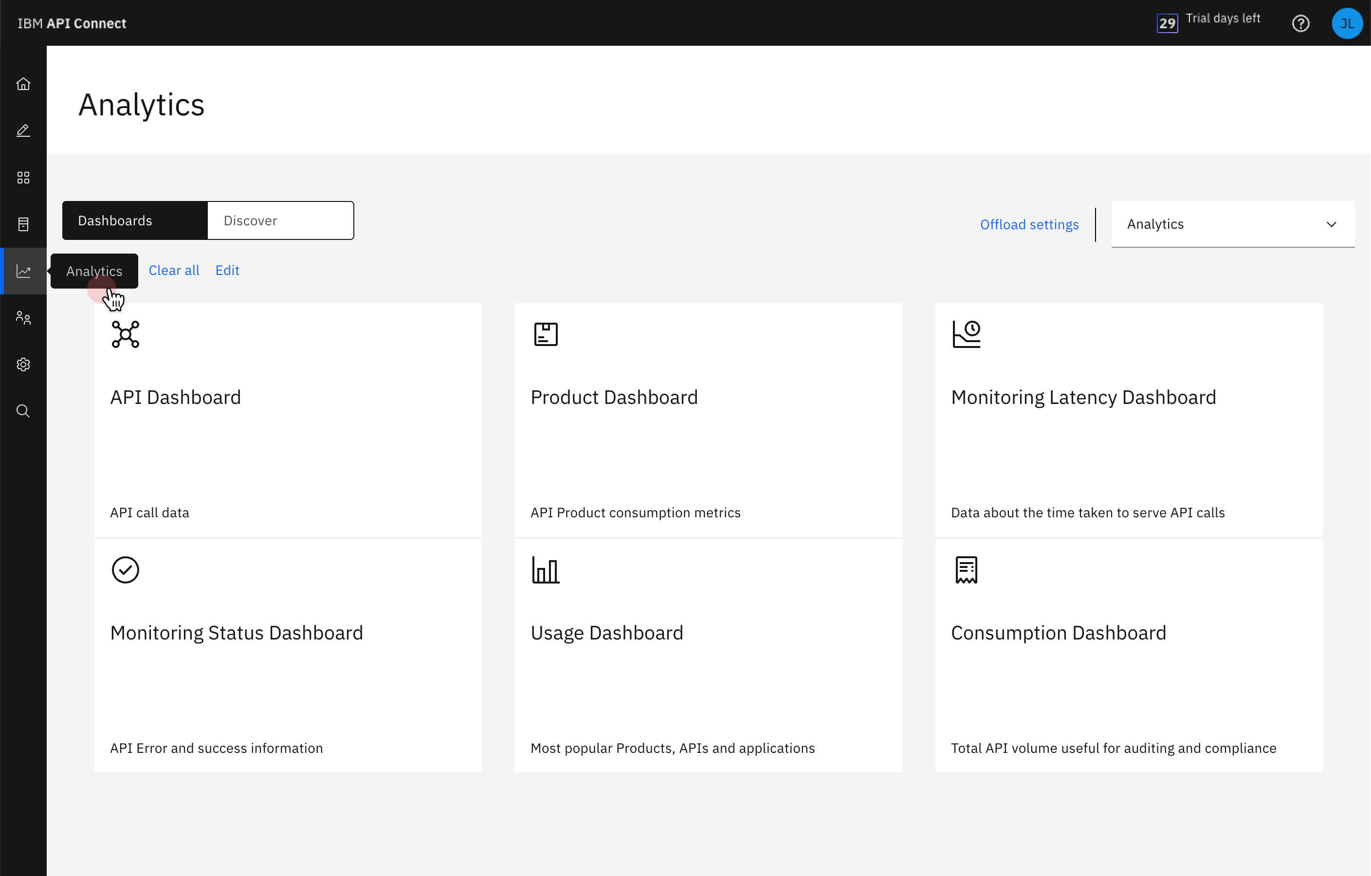Click the 29 trial days left badge
Viewport: 1371px width, 876px height.
[1167, 23]
